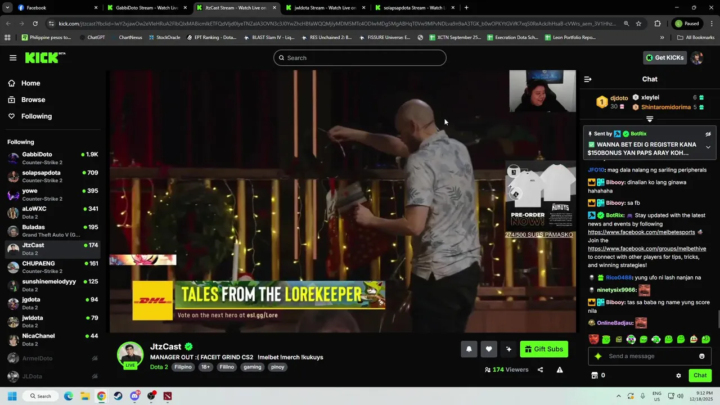Open the user avatar menu at top right
This screenshot has width=720, height=405.
pos(697,58)
